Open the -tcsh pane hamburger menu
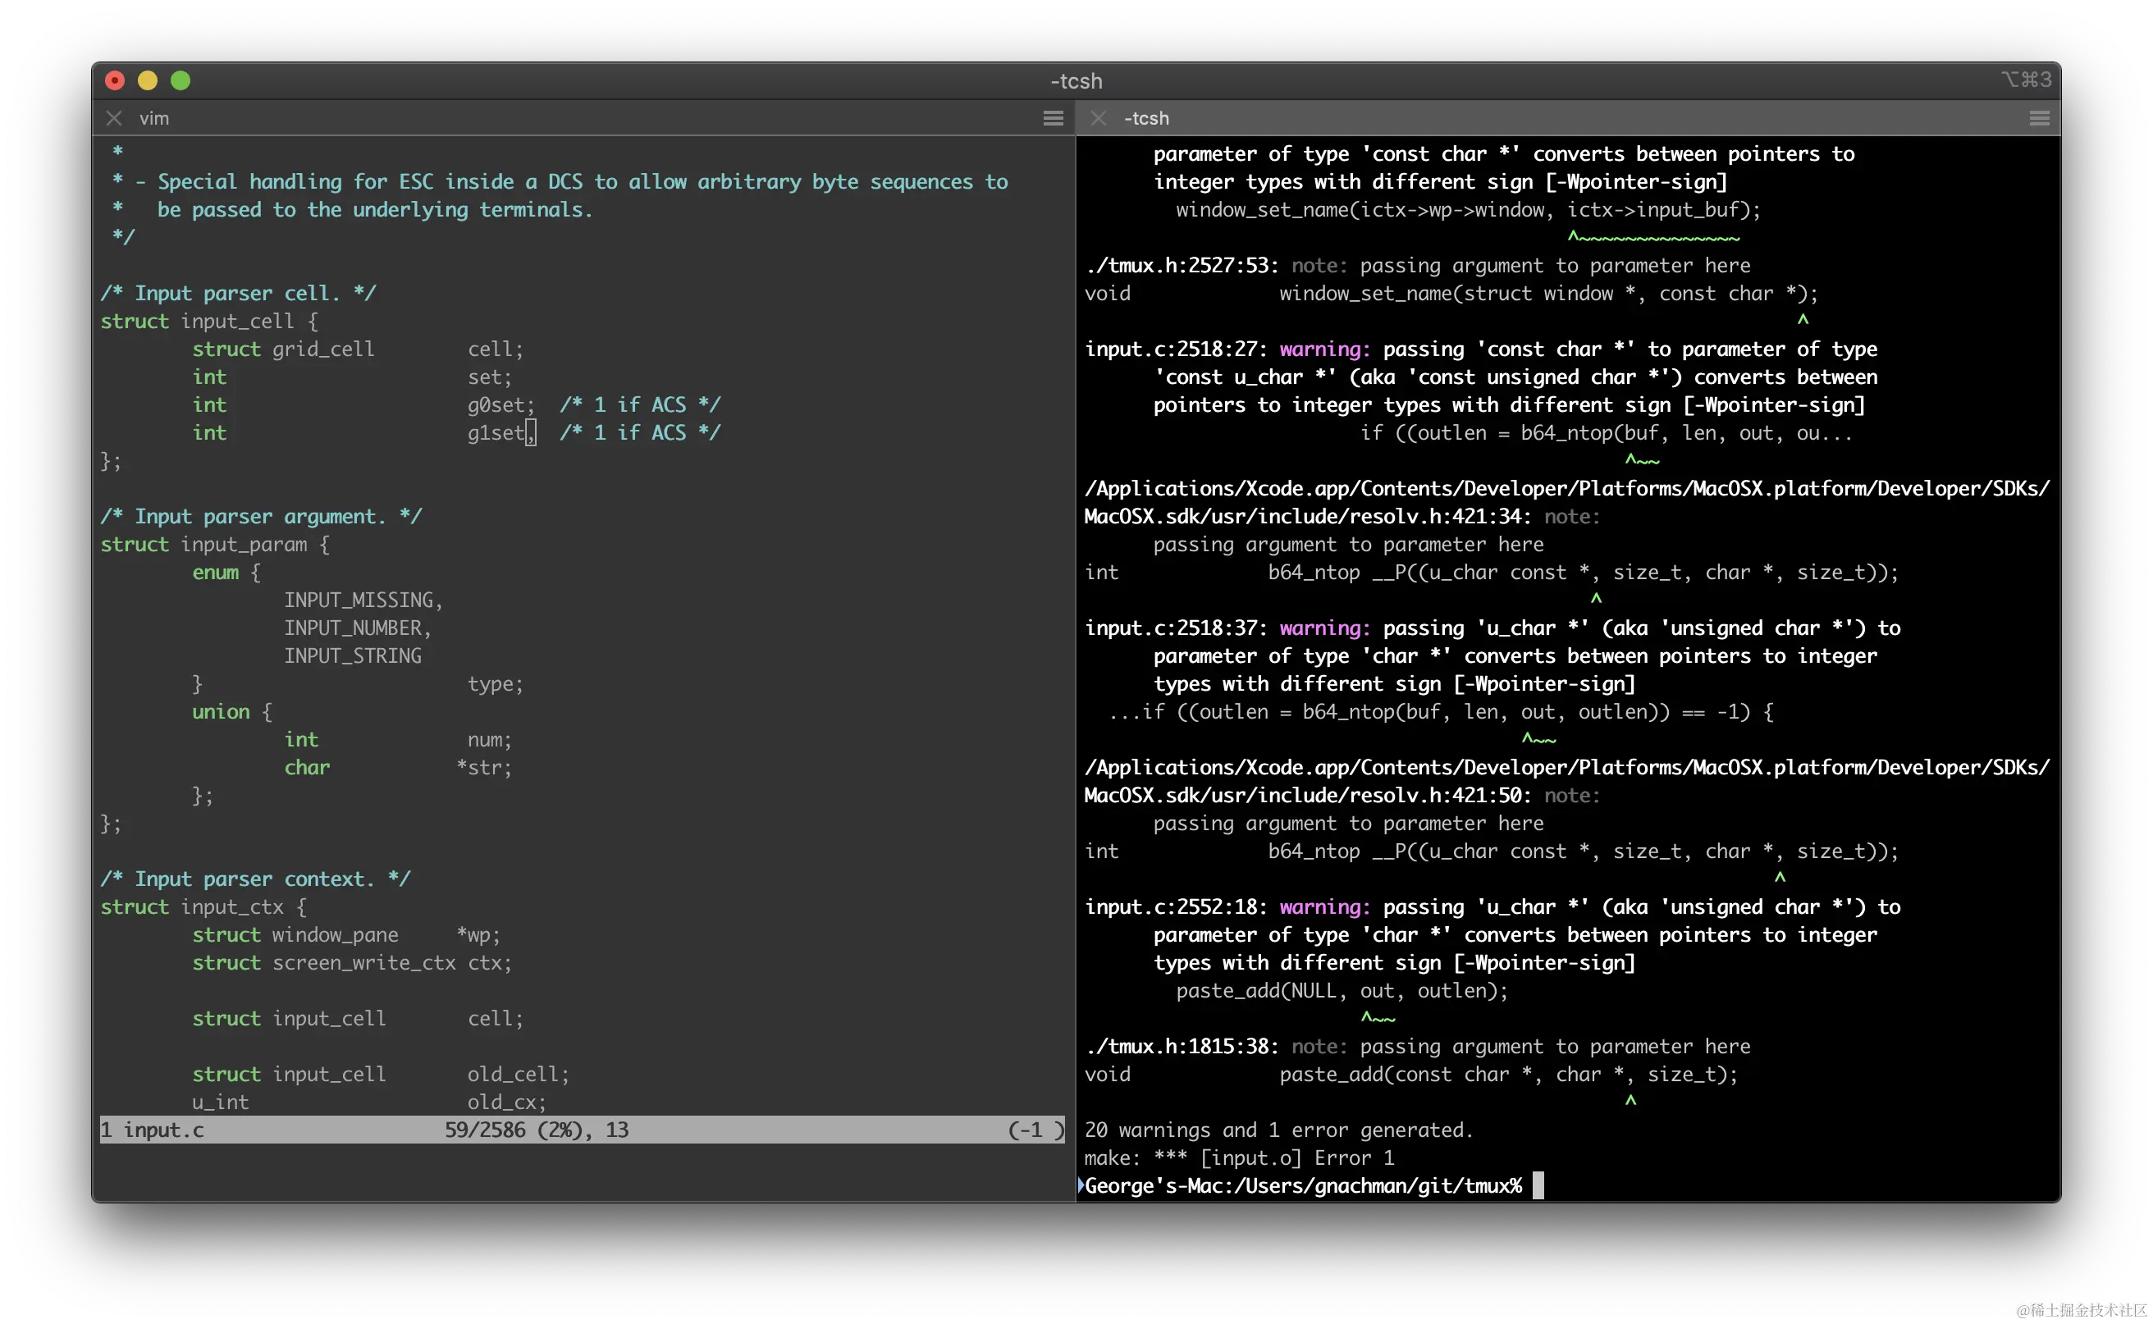2153x1324 pixels. click(x=2039, y=118)
